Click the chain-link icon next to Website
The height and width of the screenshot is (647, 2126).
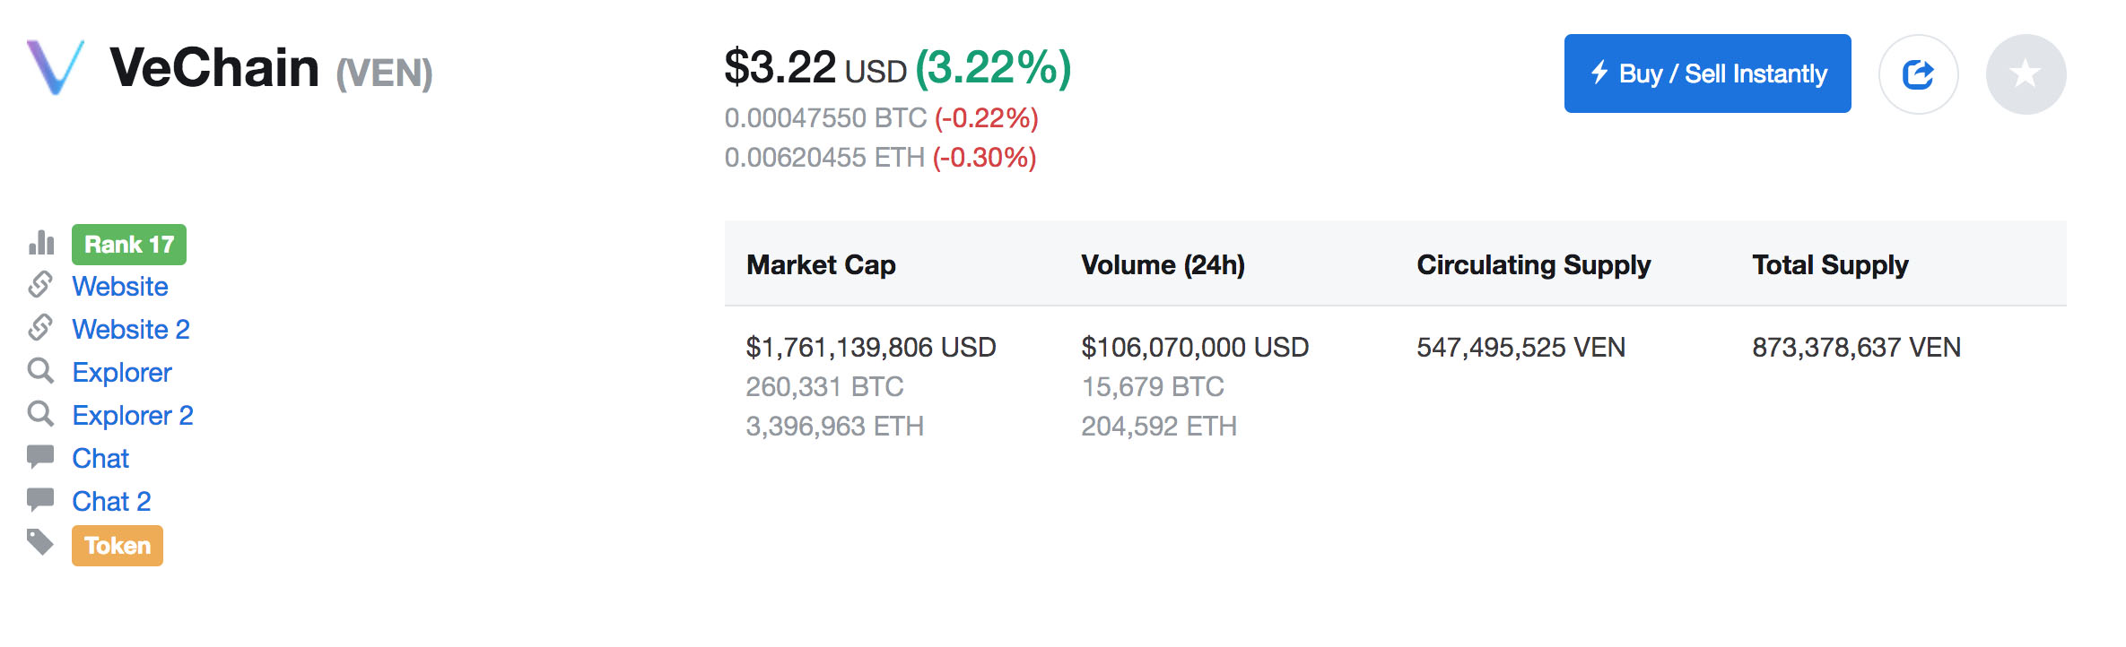[40, 285]
